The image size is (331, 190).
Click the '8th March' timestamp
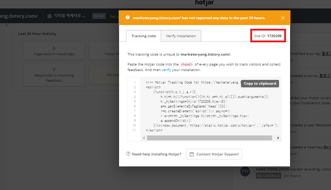coord(292,176)
